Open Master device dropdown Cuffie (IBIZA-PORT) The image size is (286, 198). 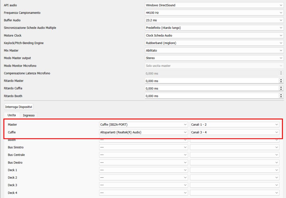coord(144,125)
